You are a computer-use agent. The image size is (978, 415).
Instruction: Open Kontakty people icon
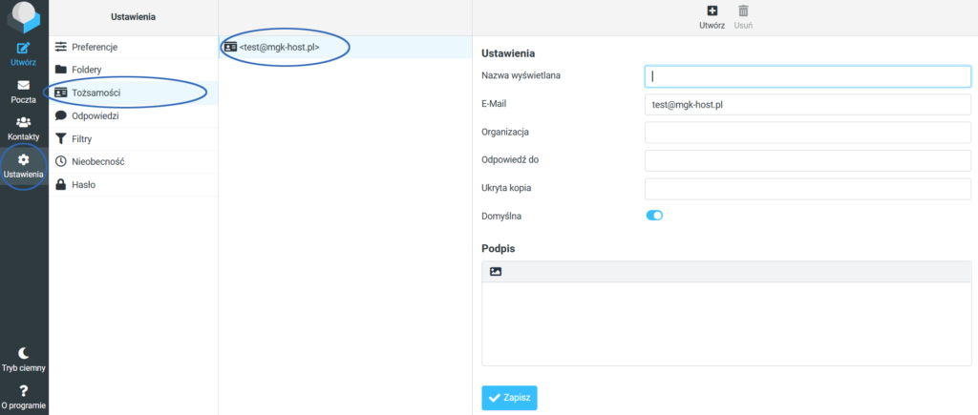click(x=24, y=122)
